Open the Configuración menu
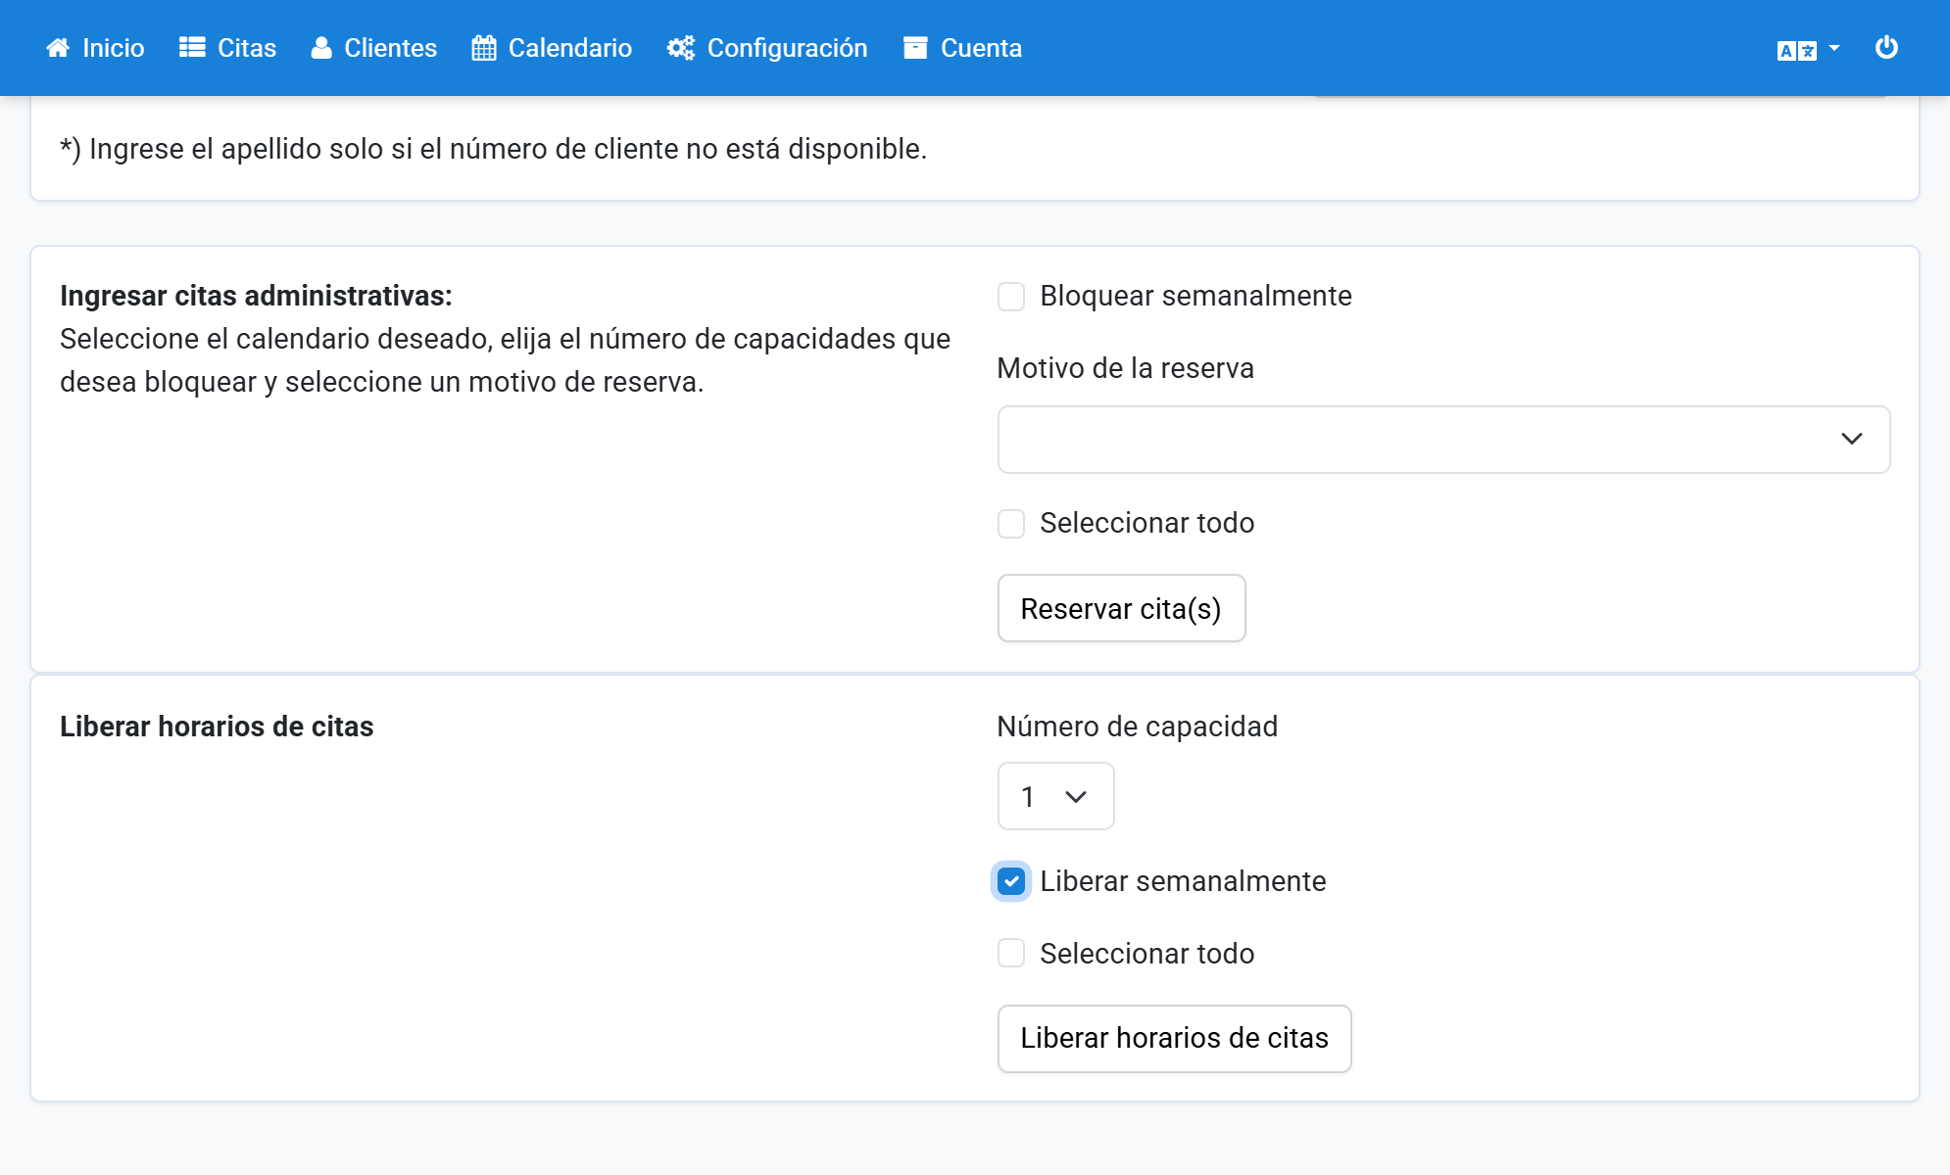1950x1175 pixels. click(767, 48)
